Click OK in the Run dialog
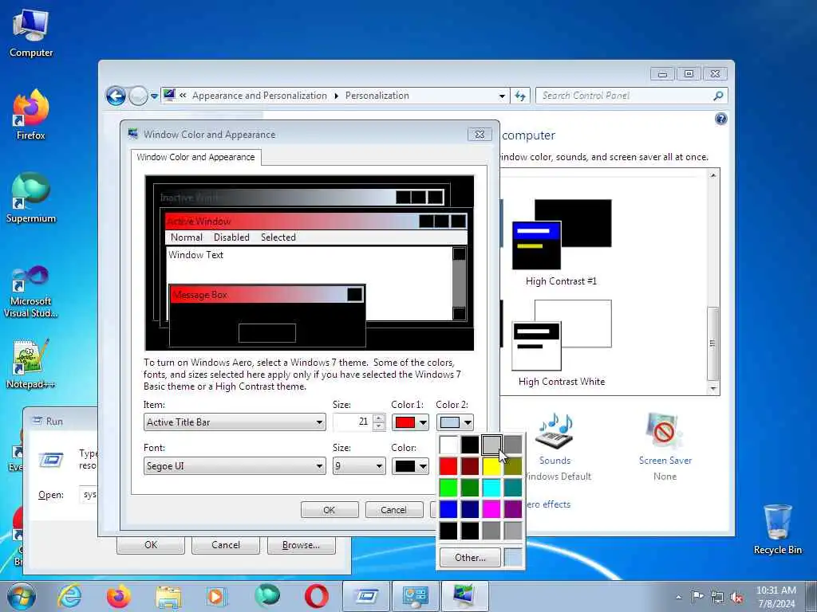Screen dimensions: 817x612 point(151,545)
